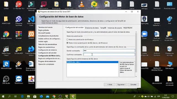
Task: Click Configuración del servidor sidebar step
Action: click(47, 53)
